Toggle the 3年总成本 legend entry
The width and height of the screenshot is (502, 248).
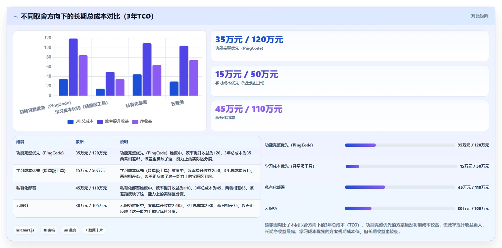pyautogui.click(x=80, y=121)
